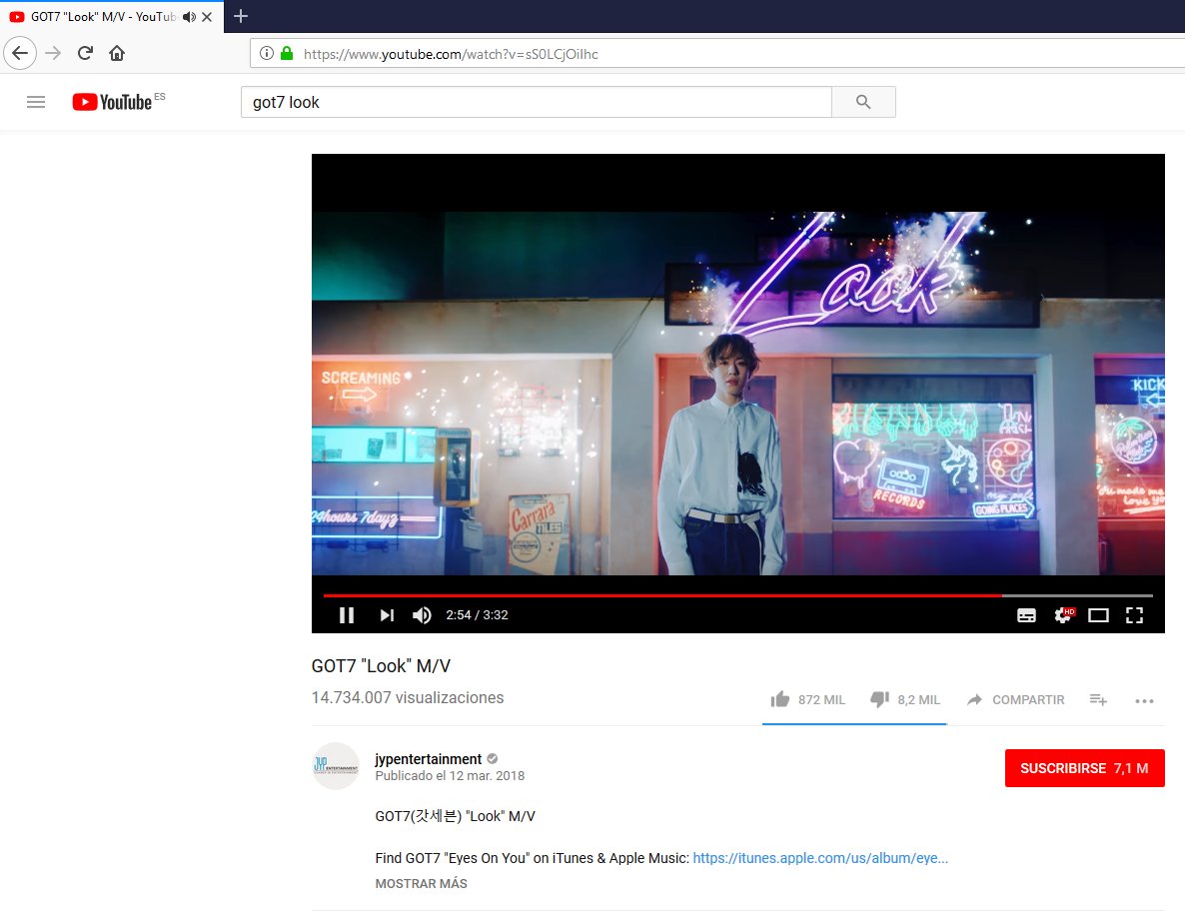
Task: Go back to the previous page
Action: pos(20,53)
